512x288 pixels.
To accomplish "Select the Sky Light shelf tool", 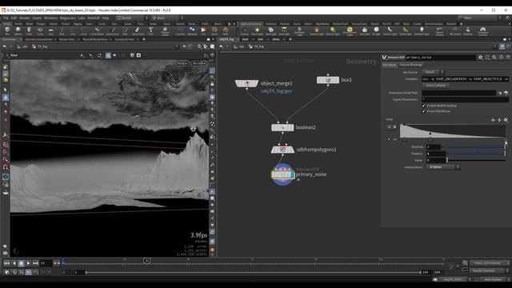I will tap(365, 30).
